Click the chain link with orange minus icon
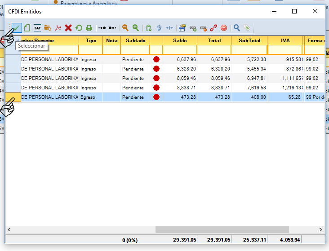This screenshot has width=329, height=251. (203, 28)
